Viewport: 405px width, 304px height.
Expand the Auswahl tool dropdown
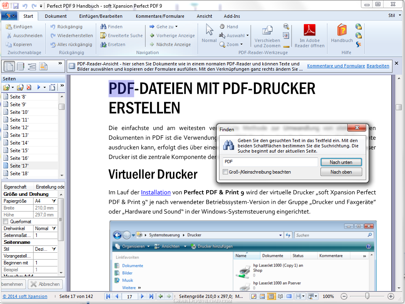[247, 36]
